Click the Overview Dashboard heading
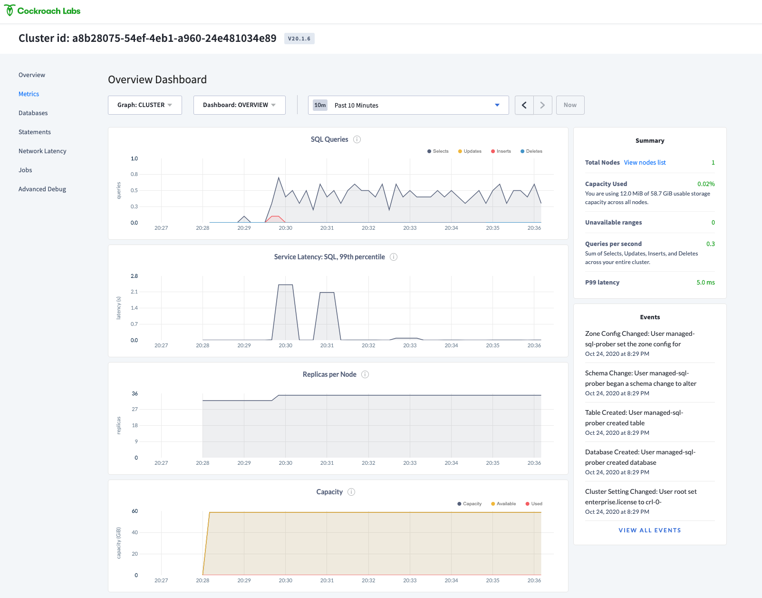Image resolution: width=762 pixels, height=598 pixels. click(157, 79)
